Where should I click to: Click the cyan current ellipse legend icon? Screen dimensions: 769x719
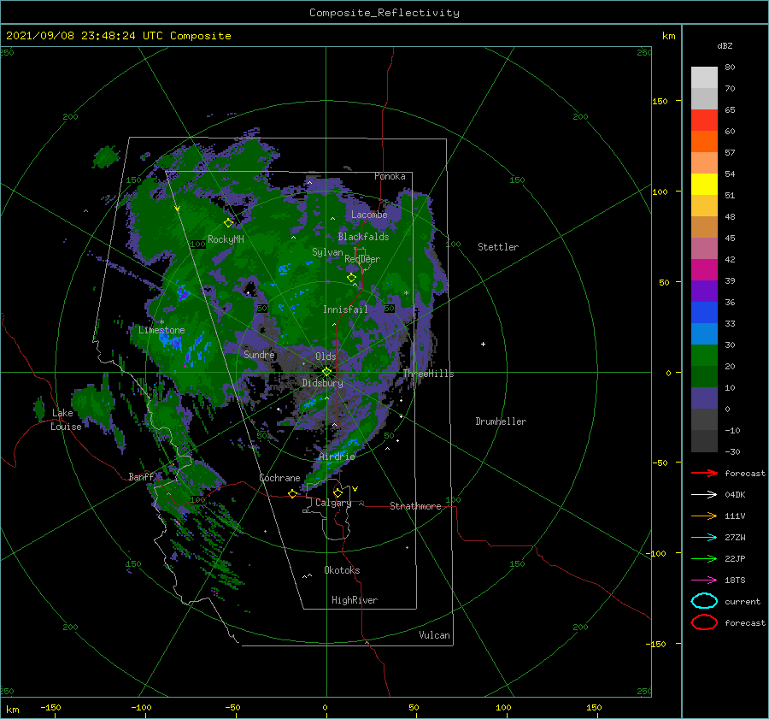(704, 601)
